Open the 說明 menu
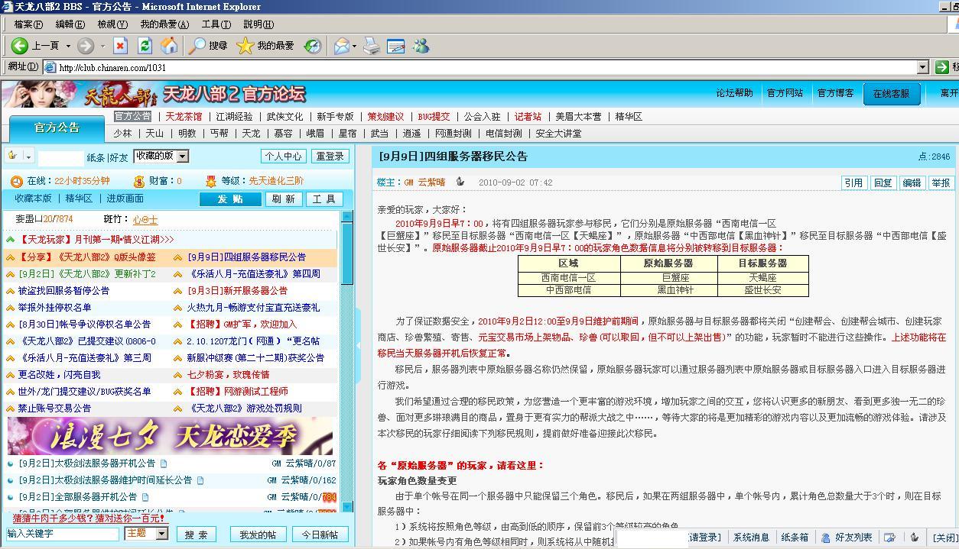The height and width of the screenshot is (549, 959). (258, 24)
